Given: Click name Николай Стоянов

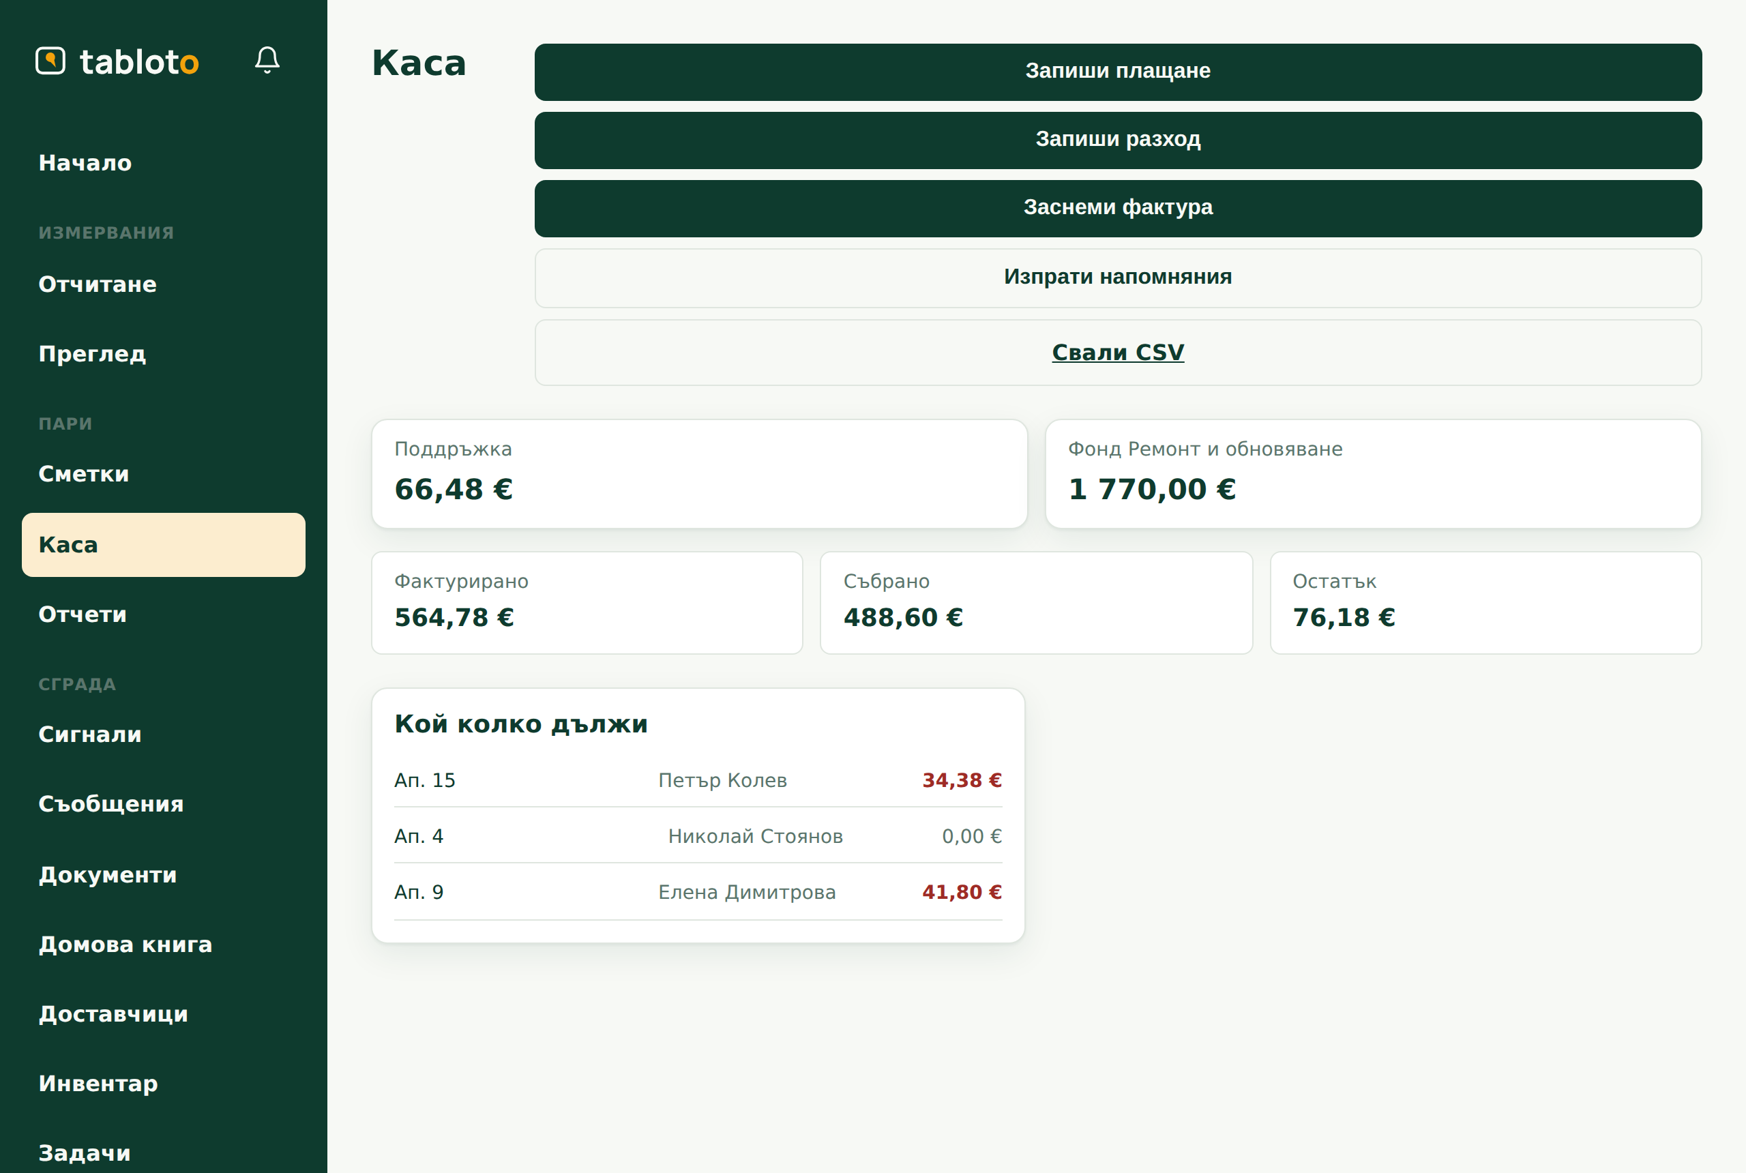Looking at the screenshot, I should pos(755,836).
